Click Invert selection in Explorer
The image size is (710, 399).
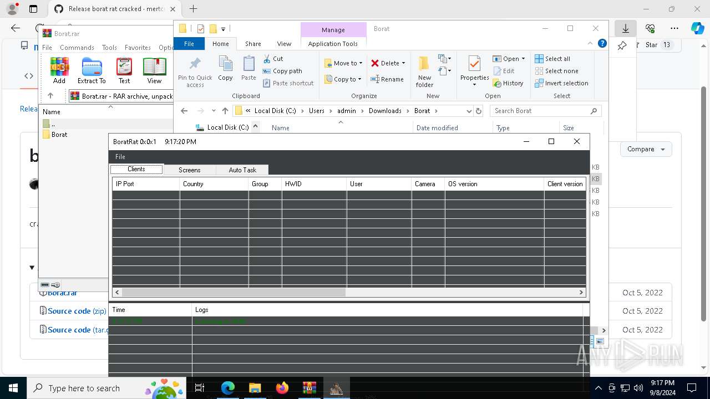pos(561,83)
